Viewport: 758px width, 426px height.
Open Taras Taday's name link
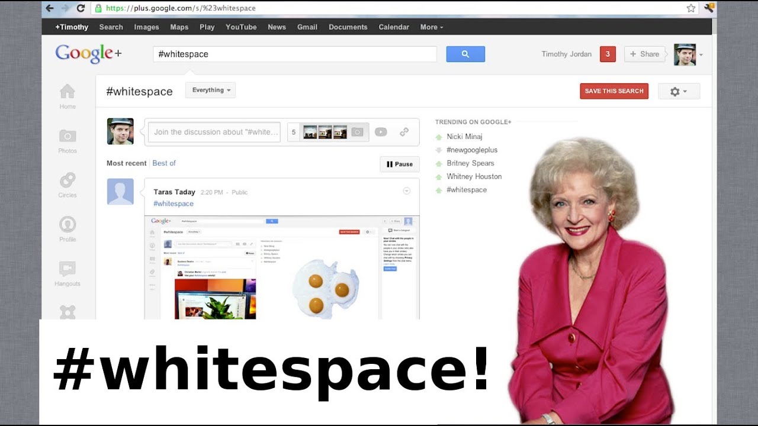(174, 192)
